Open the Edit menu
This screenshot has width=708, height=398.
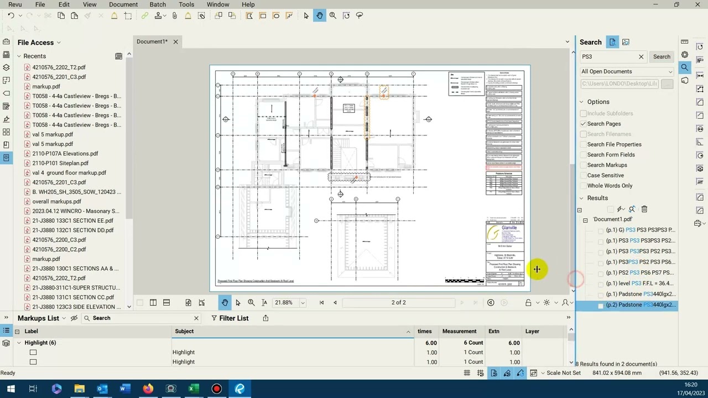64,4
